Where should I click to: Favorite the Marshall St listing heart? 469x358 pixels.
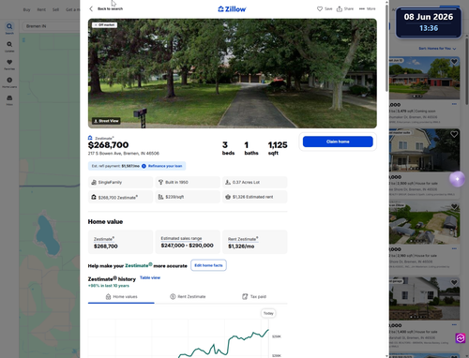point(454,282)
